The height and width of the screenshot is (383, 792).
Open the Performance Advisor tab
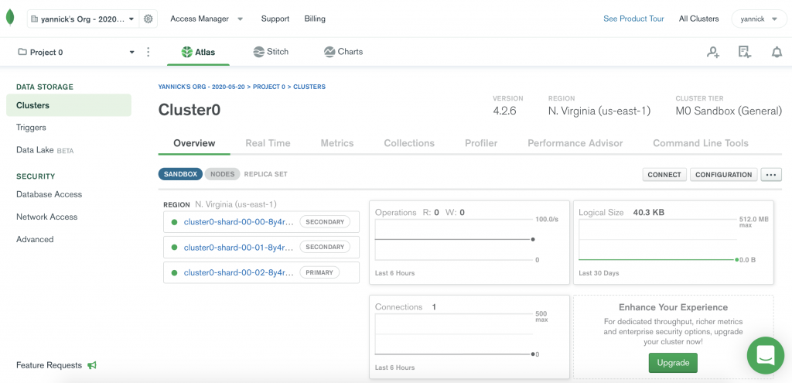pos(575,143)
